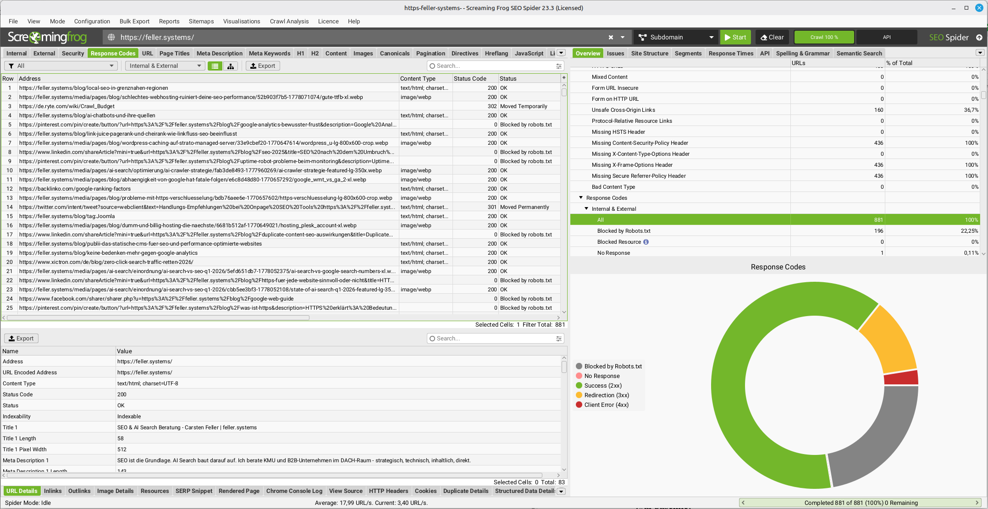The width and height of the screenshot is (988, 509).
Task: Open the API panel button
Action: (x=887, y=37)
